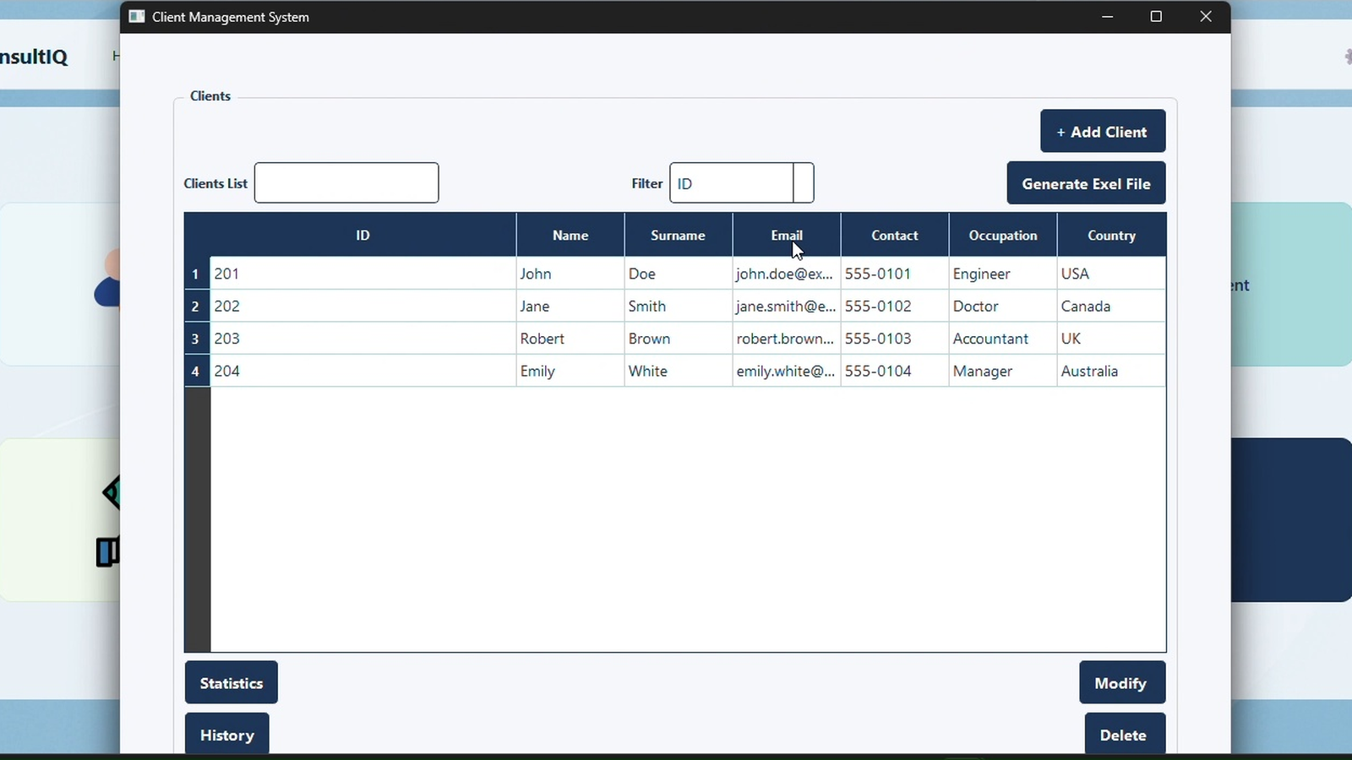Click the country cell Canada
This screenshot has width=1352, height=760.
click(x=1111, y=306)
